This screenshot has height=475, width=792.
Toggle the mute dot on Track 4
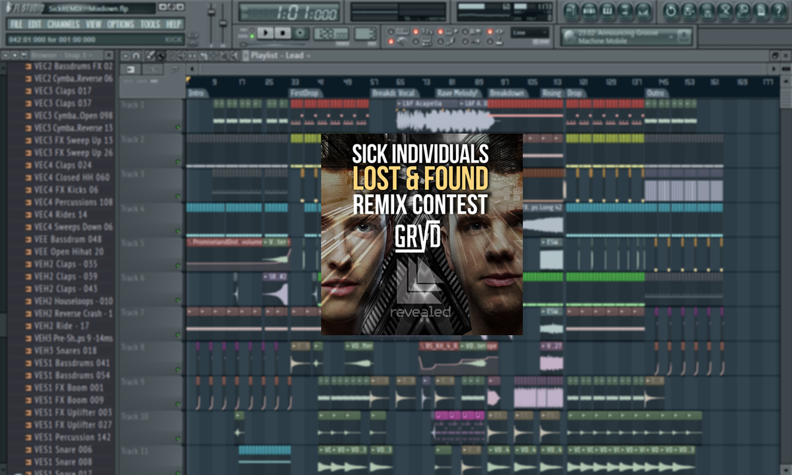pyautogui.click(x=178, y=231)
